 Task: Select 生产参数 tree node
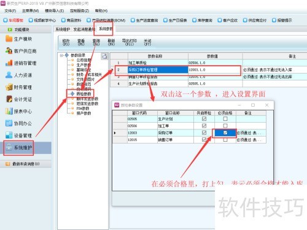click(x=84, y=65)
